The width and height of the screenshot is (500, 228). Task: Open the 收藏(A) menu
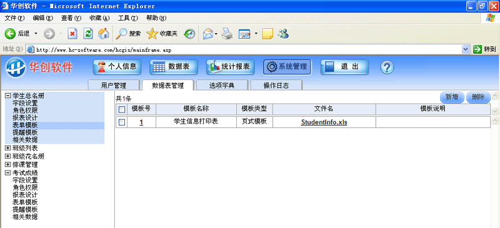point(99,18)
